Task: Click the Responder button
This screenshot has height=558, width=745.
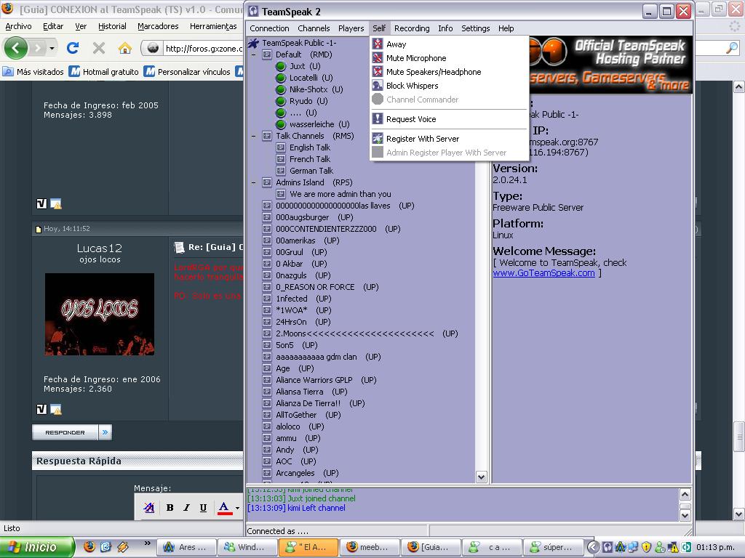Action: tap(65, 432)
